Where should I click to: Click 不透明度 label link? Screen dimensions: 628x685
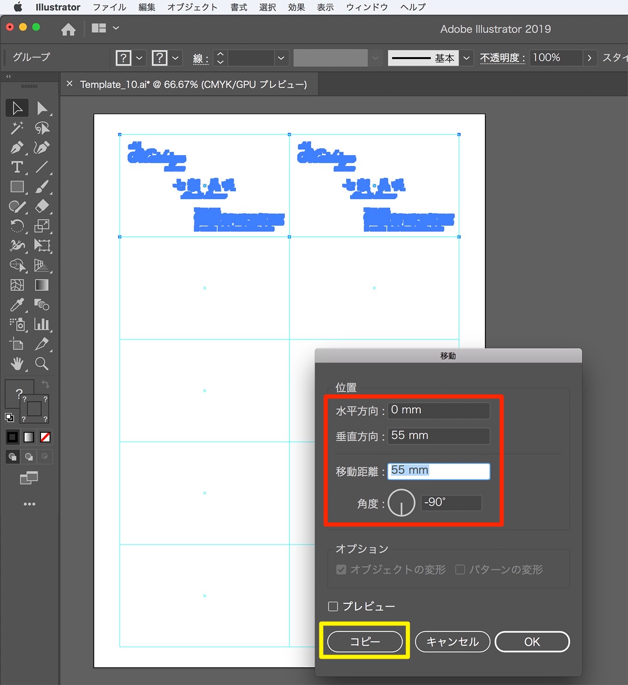(502, 58)
